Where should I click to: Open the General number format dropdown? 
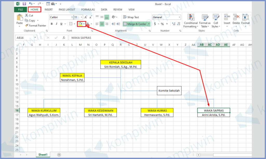coord(179,17)
